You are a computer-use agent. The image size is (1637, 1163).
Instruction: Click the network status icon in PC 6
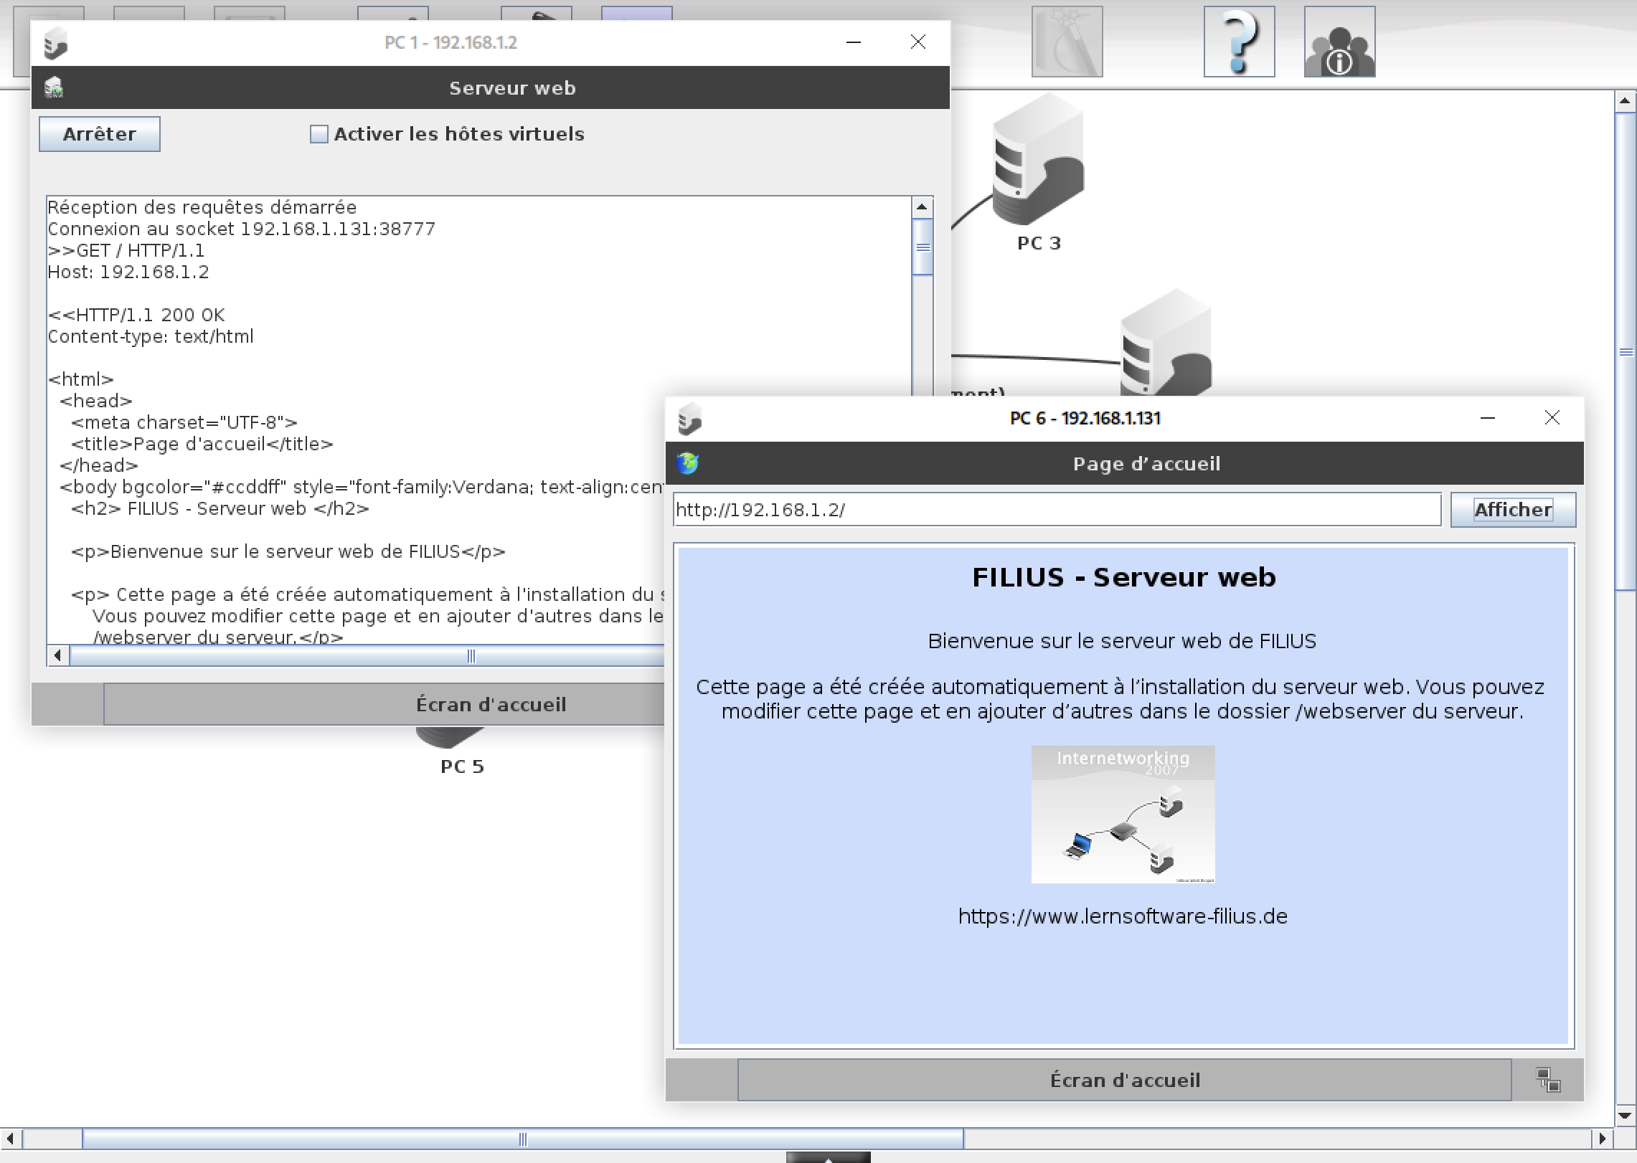1548,1079
